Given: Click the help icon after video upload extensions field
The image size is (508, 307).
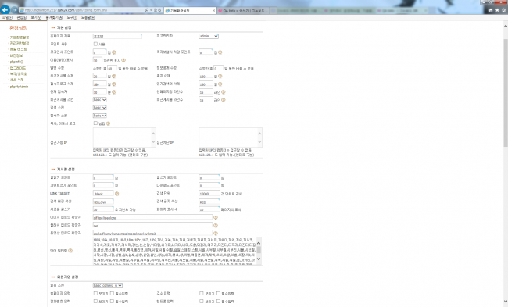Looking at the screenshot, I should [216, 233].
